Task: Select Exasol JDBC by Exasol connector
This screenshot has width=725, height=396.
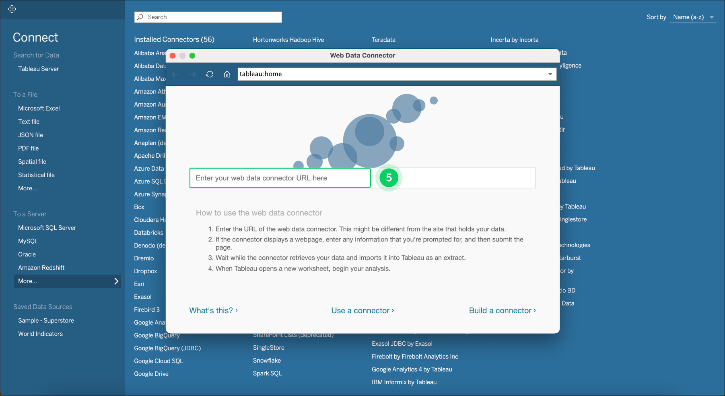Action: click(402, 344)
